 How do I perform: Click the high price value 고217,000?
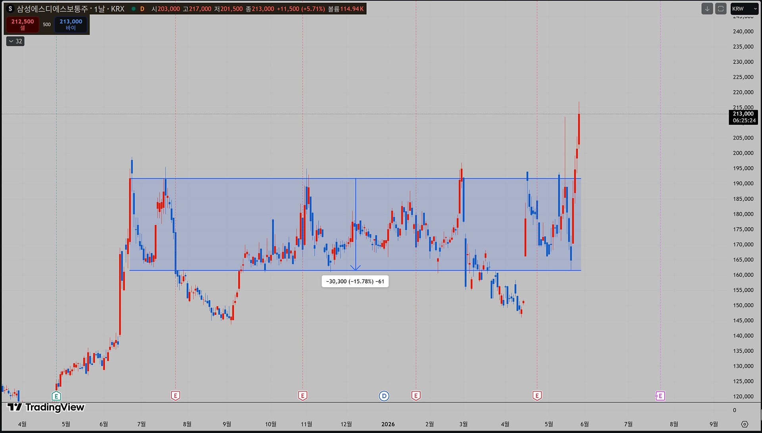point(197,9)
